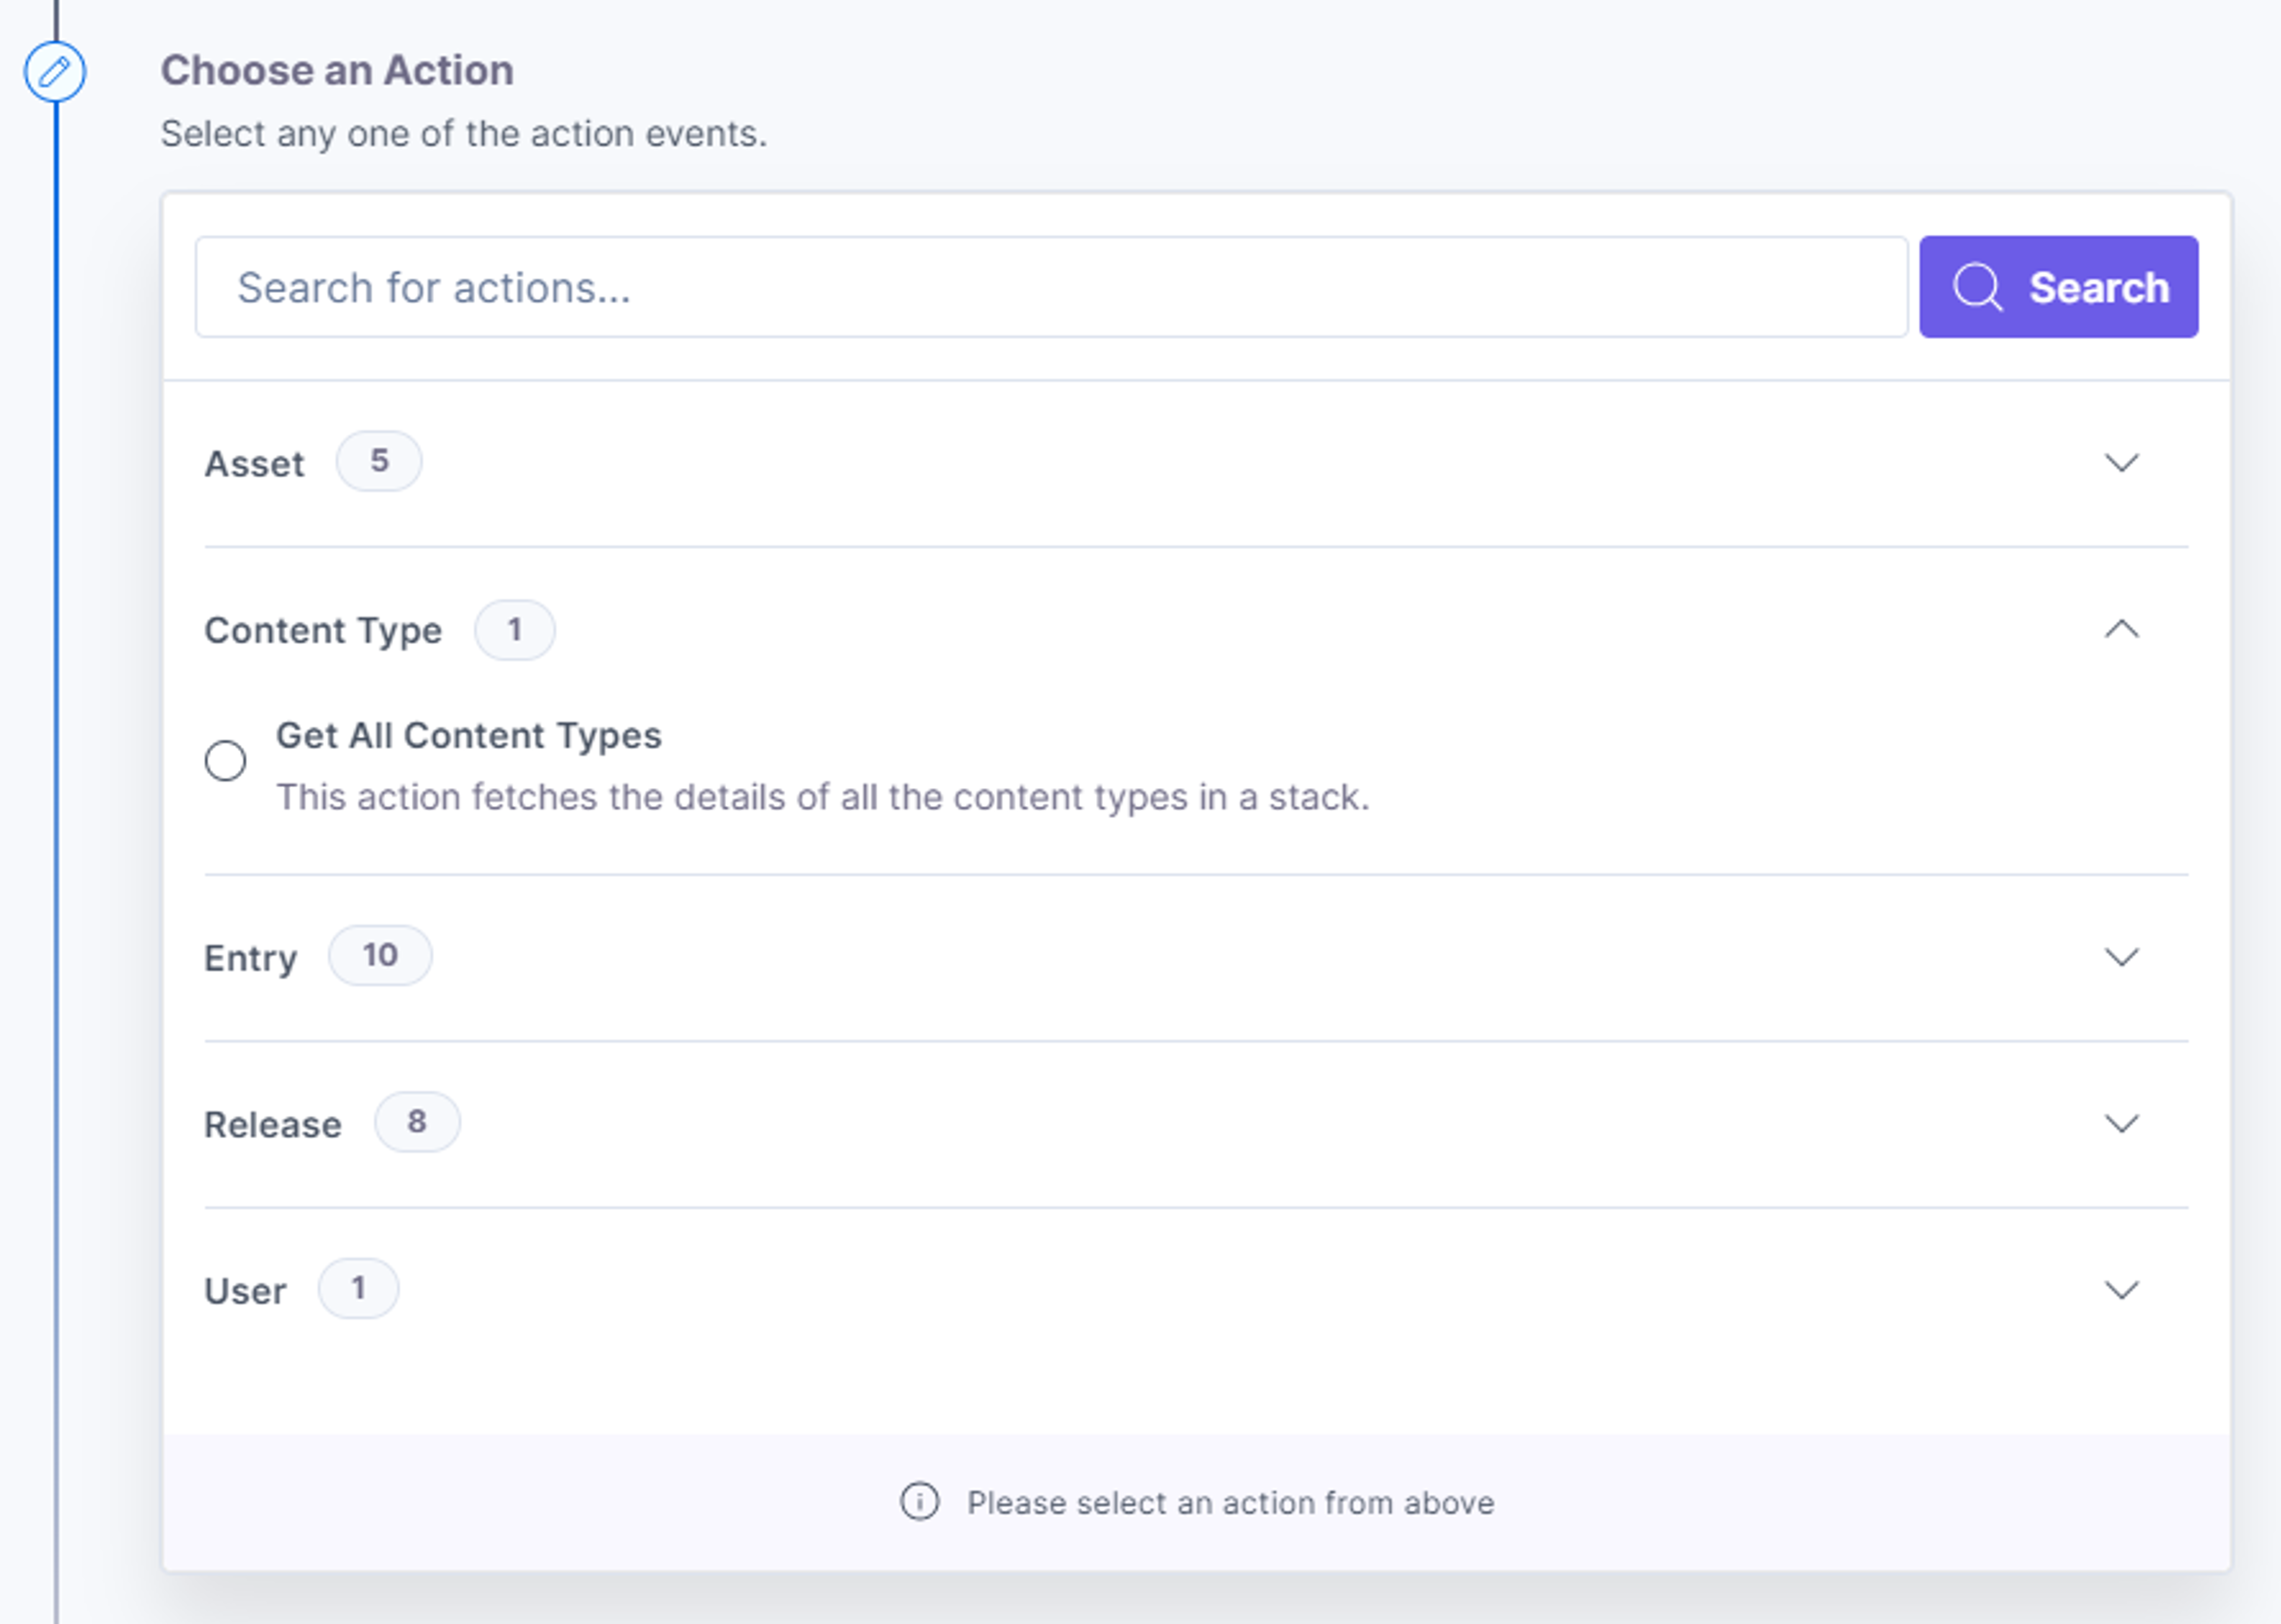Click the info icon beside select action message
2281x1624 pixels.
tap(920, 1502)
